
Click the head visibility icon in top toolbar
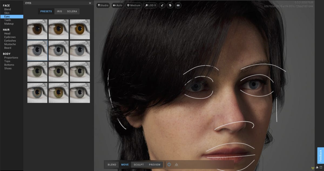click(170, 5)
